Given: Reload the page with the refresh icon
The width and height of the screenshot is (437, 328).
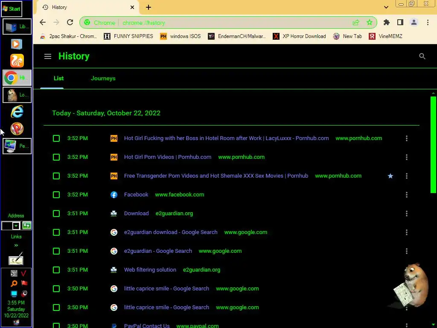Looking at the screenshot, I should pos(70,22).
